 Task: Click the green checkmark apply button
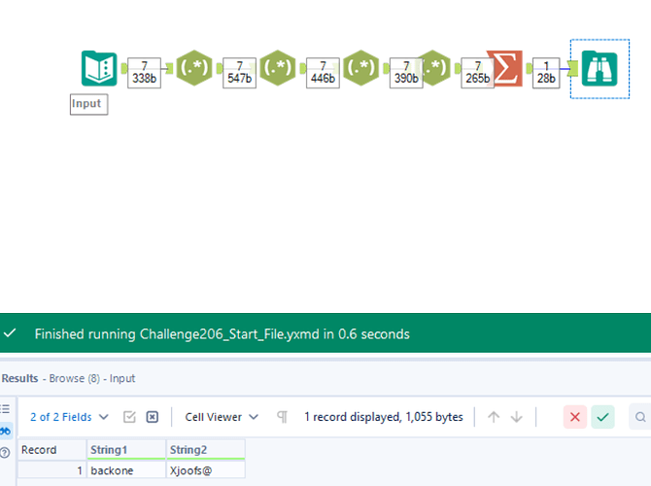point(602,417)
